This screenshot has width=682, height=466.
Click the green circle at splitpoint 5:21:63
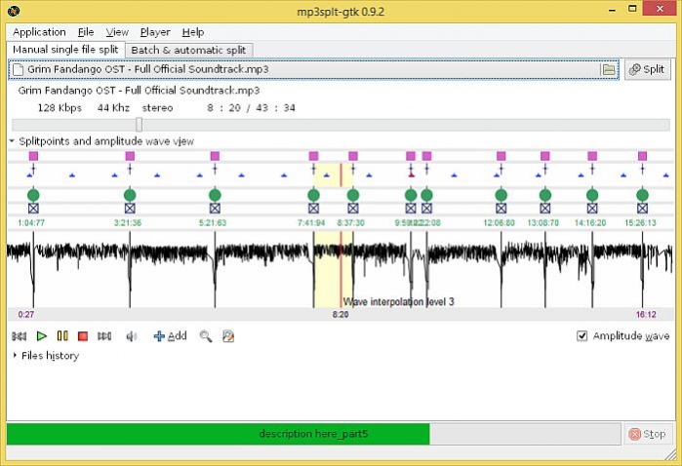coord(215,195)
